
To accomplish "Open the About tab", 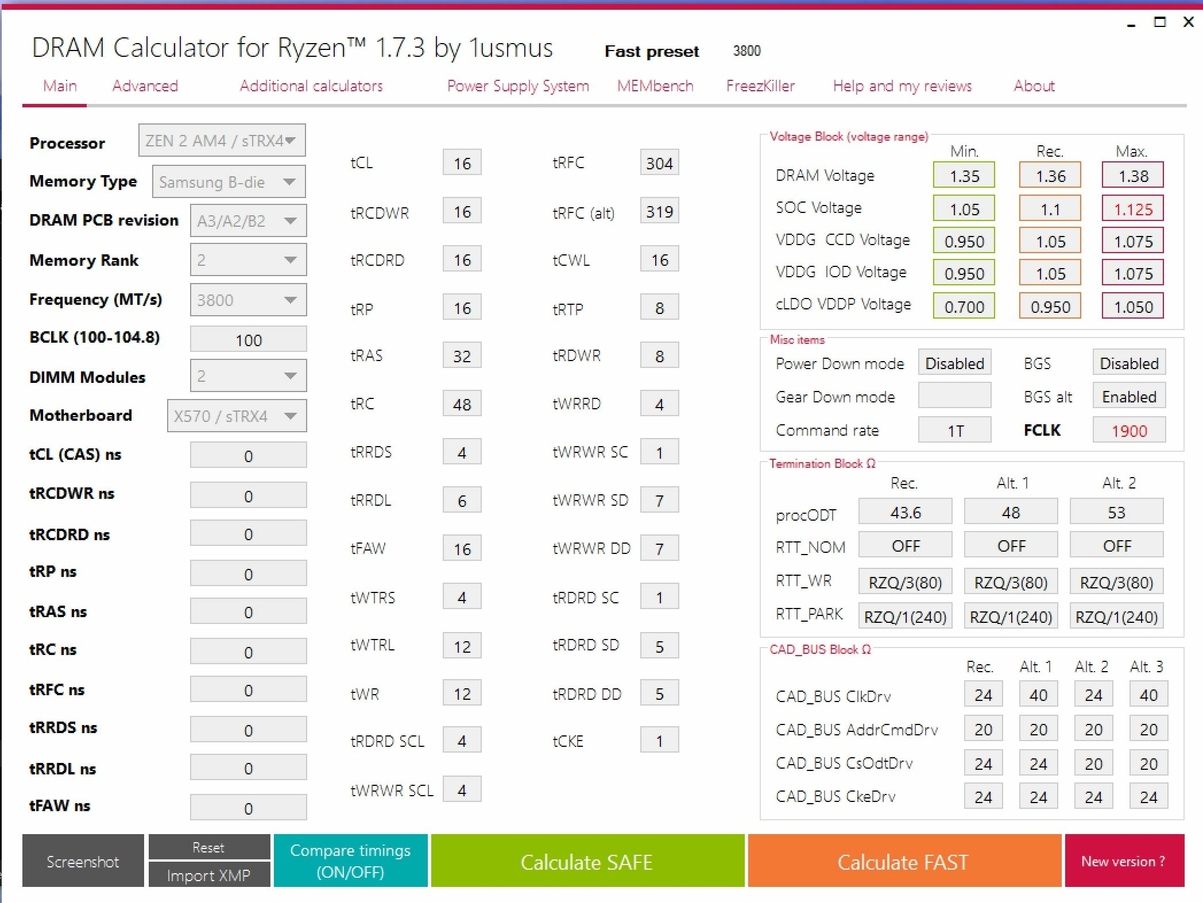I will point(1034,86).
